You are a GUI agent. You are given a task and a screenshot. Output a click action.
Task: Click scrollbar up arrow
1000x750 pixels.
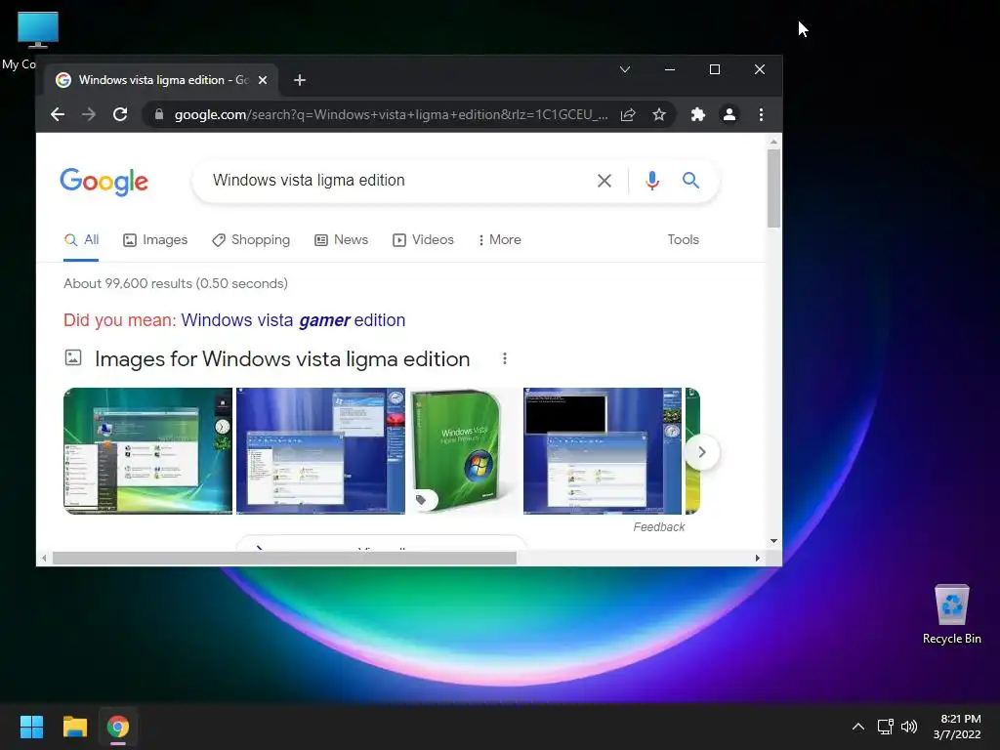click(773, 142)
